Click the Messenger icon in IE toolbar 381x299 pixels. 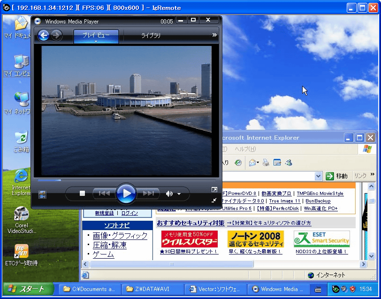(x=289, y=163)
